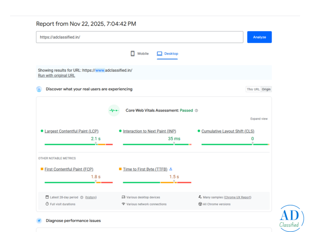This screenshot has width=311, height=232.
Task: Click Expand view
Action: point(259,119)
